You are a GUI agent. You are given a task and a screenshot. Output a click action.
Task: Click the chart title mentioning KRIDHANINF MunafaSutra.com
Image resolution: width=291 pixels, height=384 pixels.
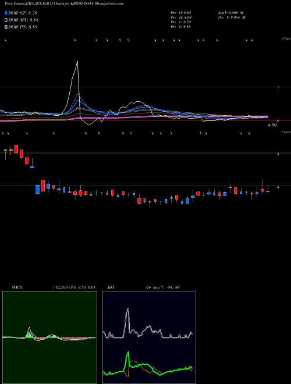pyautogui.click(x=64, y=3)
